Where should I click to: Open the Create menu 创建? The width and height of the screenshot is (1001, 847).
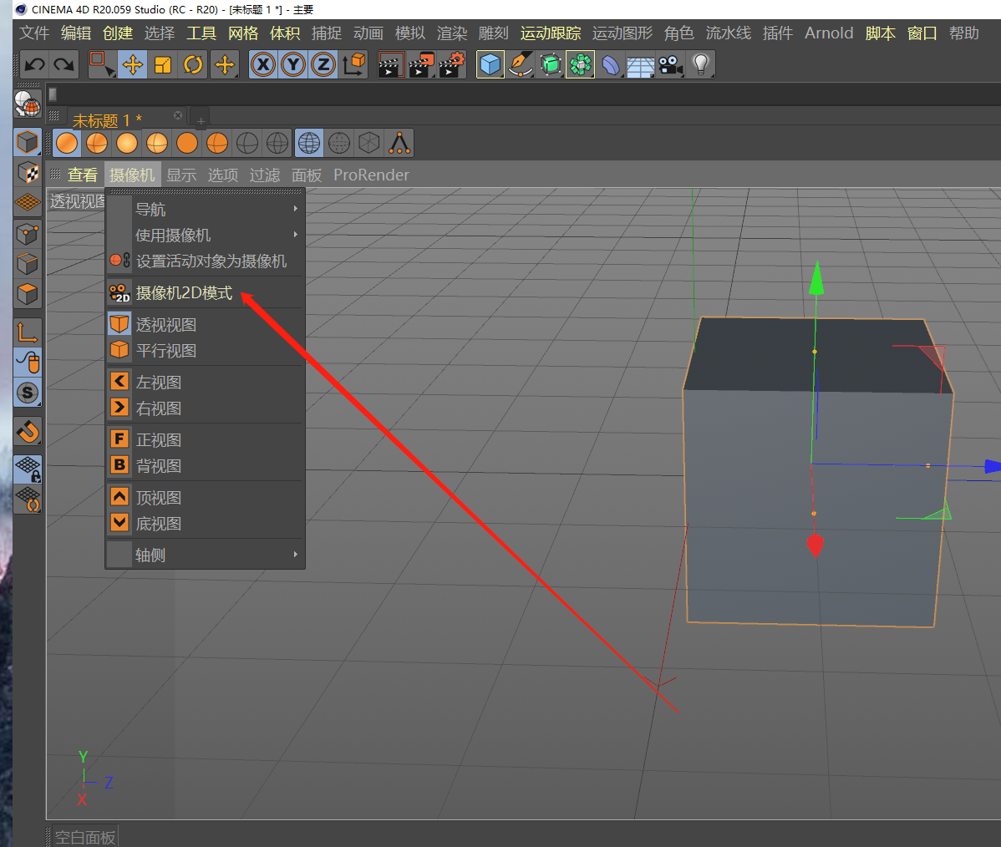[118, 33]
